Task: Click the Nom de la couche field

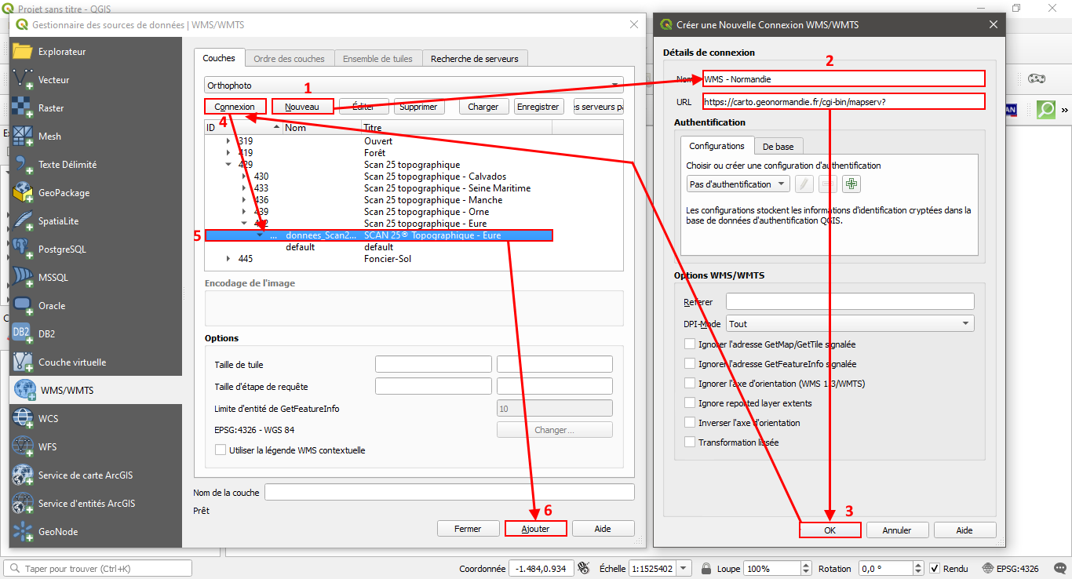Action: click(450, 492)
